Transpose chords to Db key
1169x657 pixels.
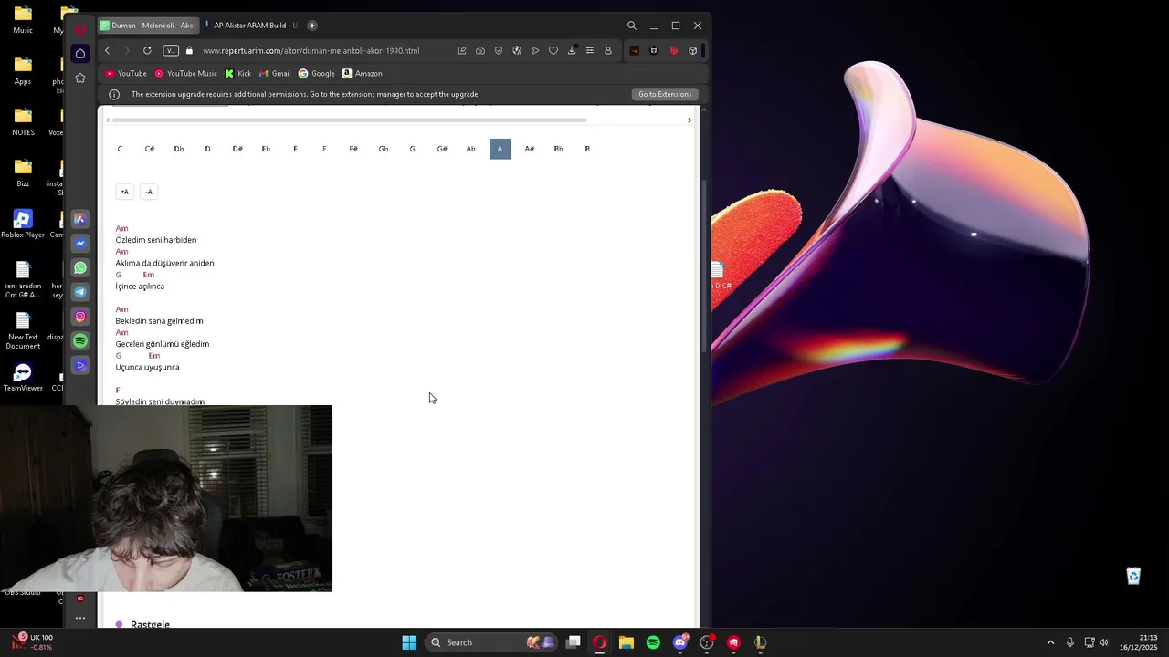179,149
